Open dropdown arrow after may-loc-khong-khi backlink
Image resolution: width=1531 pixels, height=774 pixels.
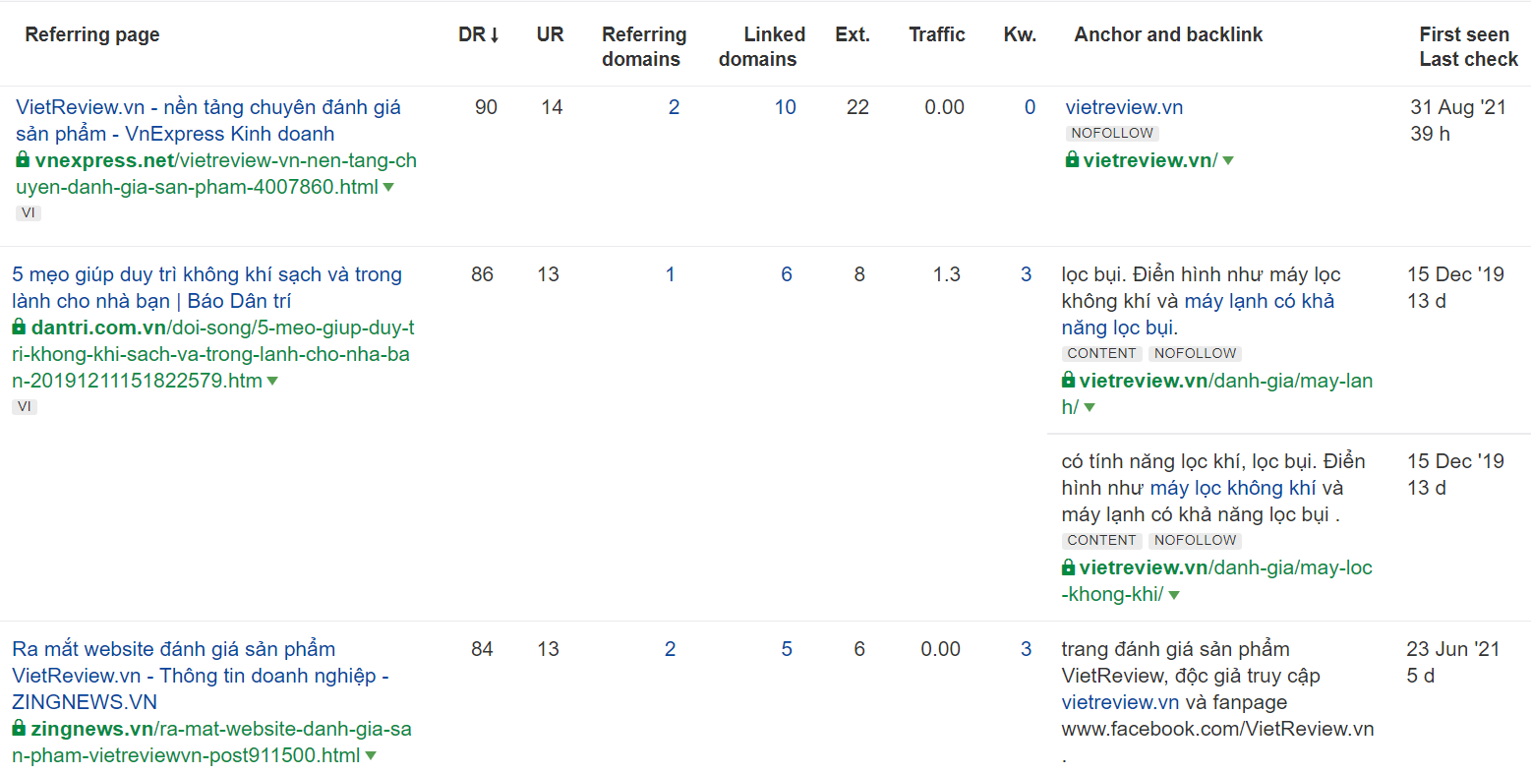point(1174,594)
